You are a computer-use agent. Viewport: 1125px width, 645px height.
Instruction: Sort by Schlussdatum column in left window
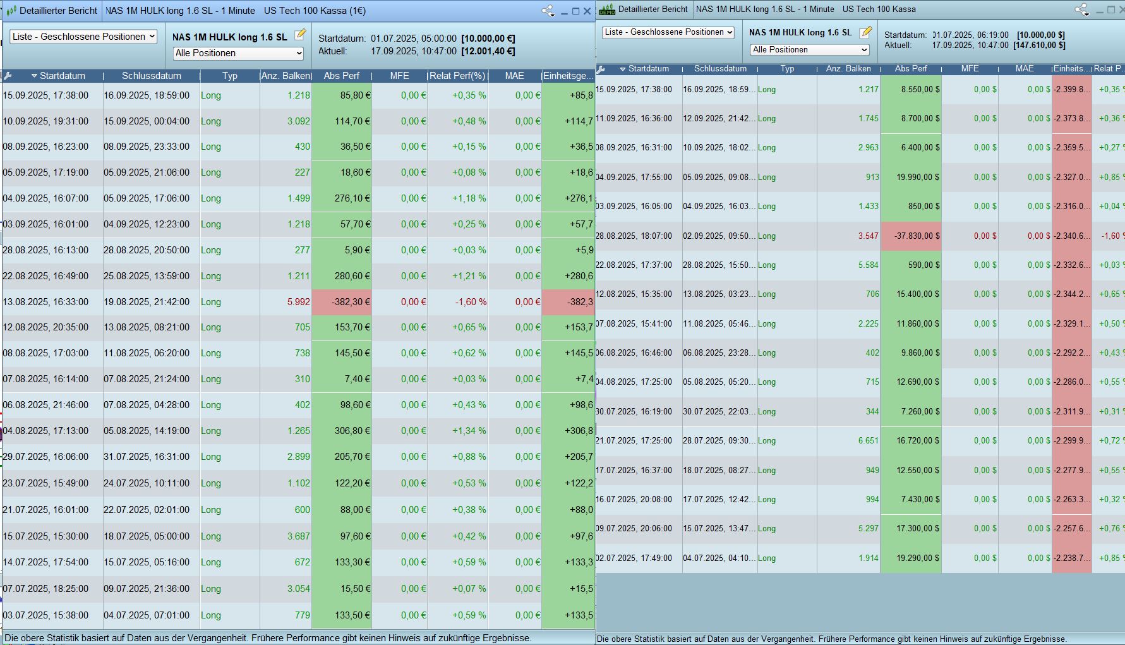tap(152, 76)
